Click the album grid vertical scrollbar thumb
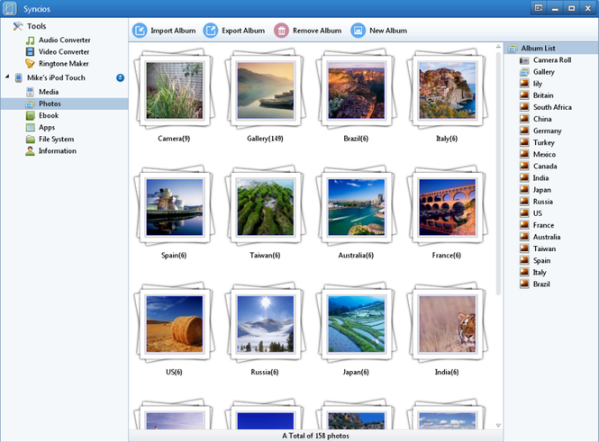599x442 pixels. [498, 173]
